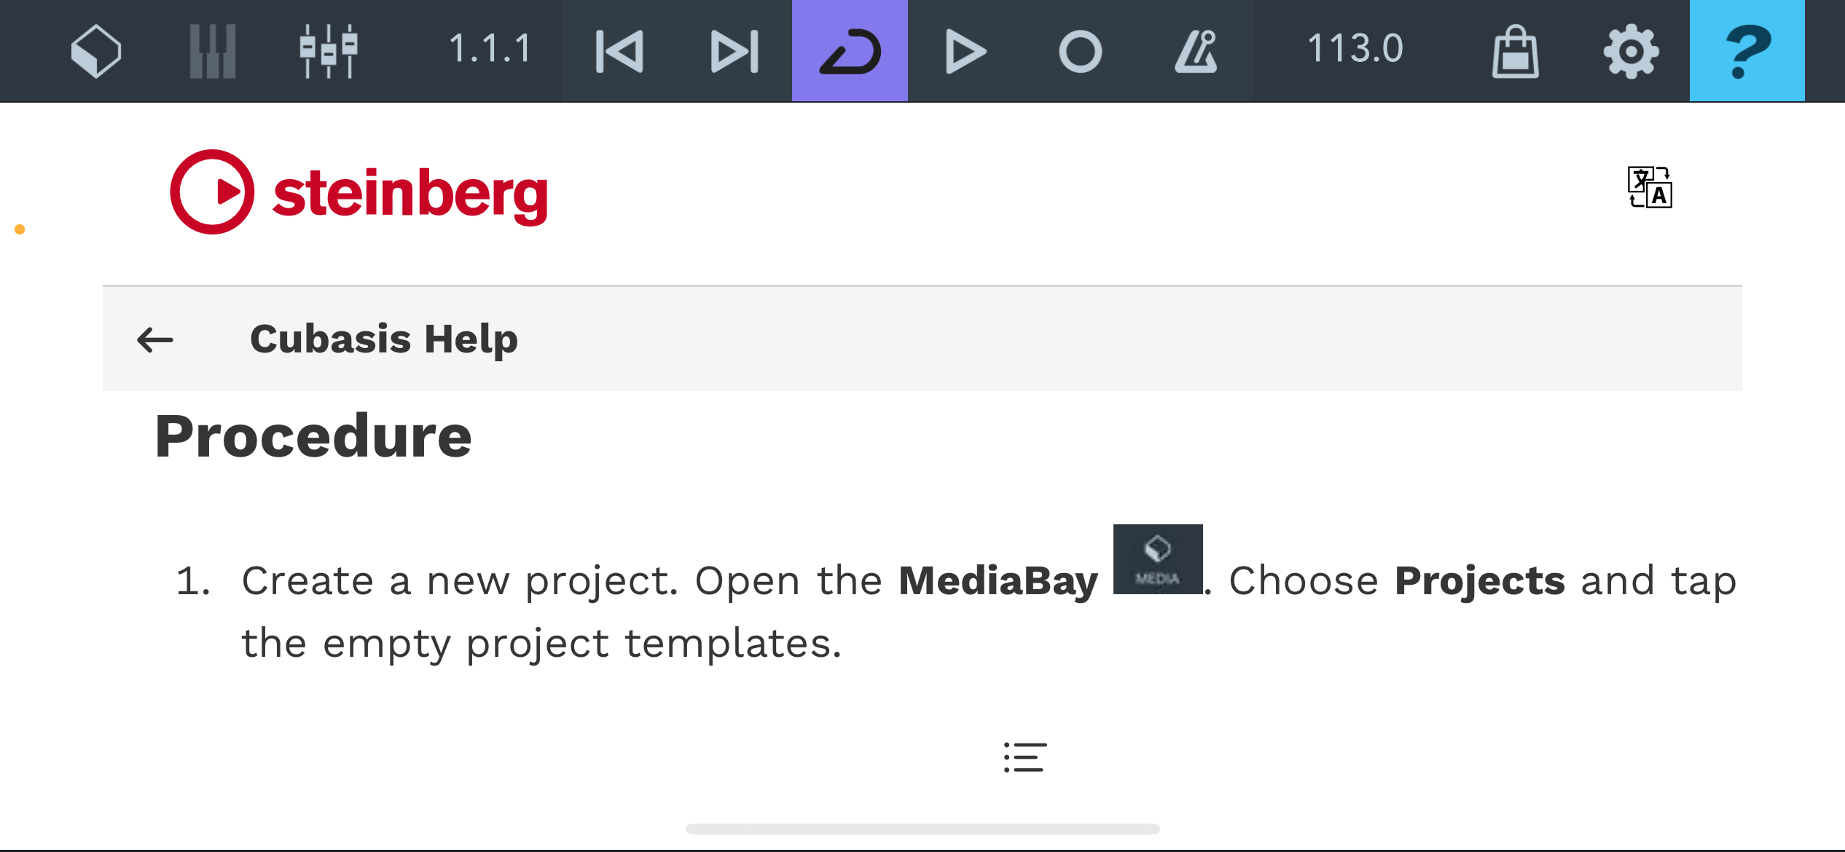Jump to the previous locator
The width and height of the screenshot is (1845, 852).
[x=619, y=51]
